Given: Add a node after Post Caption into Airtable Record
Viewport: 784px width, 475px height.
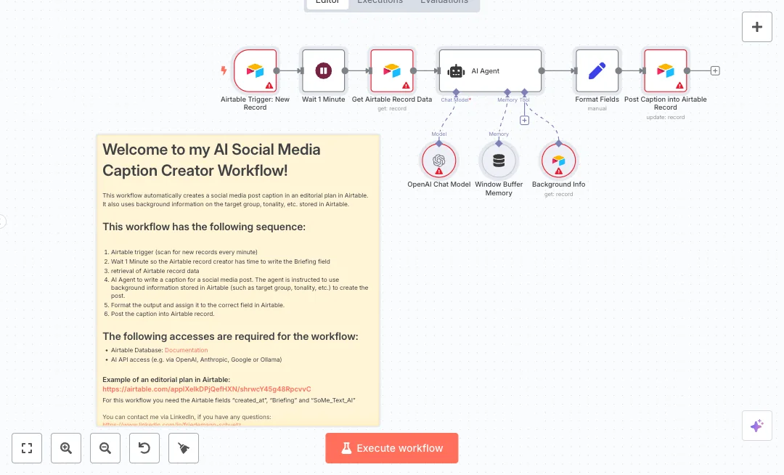Looking at the screenshot, I should [715, 70].
